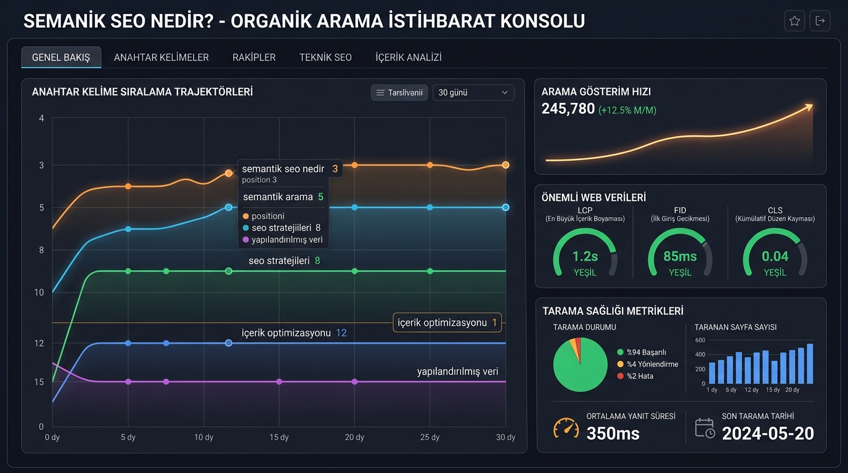Click the 350ms average response value
Image resolution: width=848 pixels, height=473 pixels.
coord(613,434)
